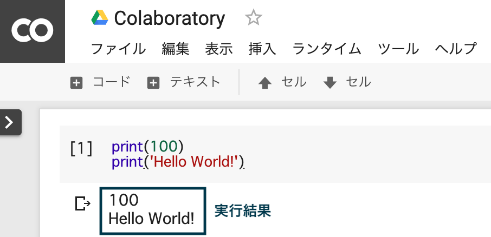Click the Colaboratory CO logo
This screenshot has width=491, height=237.
point(33,31)
